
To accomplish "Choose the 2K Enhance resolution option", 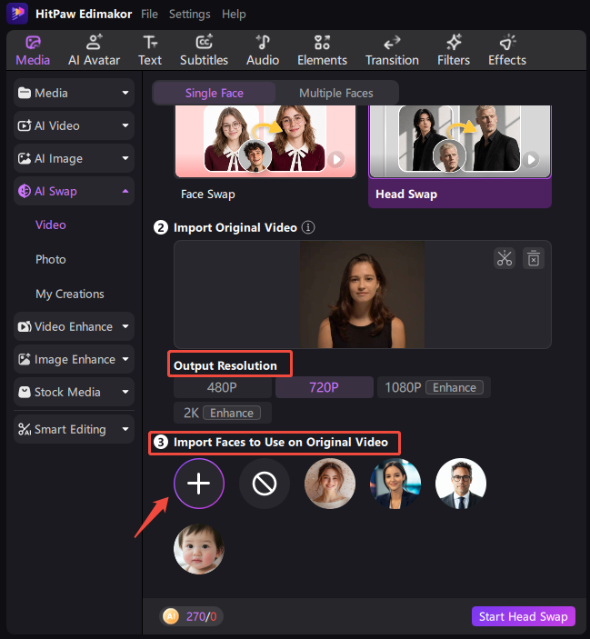I will click(x=223, y=413).
